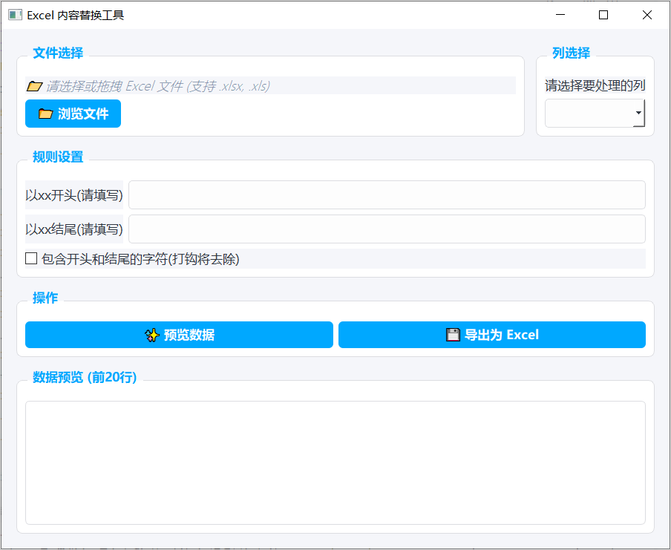Click the folder icon on the 浏览文件 button

pos(45,114)
